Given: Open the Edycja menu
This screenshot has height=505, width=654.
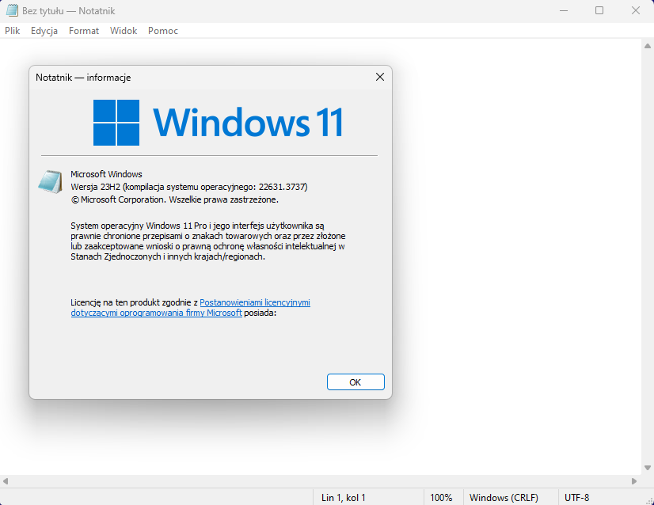Looking at the screenshot, I should click(44, 31).
